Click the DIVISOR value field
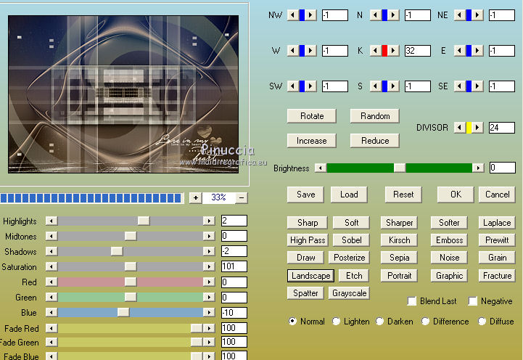Screen dimensions: 523x360 [x=502, y=128]
